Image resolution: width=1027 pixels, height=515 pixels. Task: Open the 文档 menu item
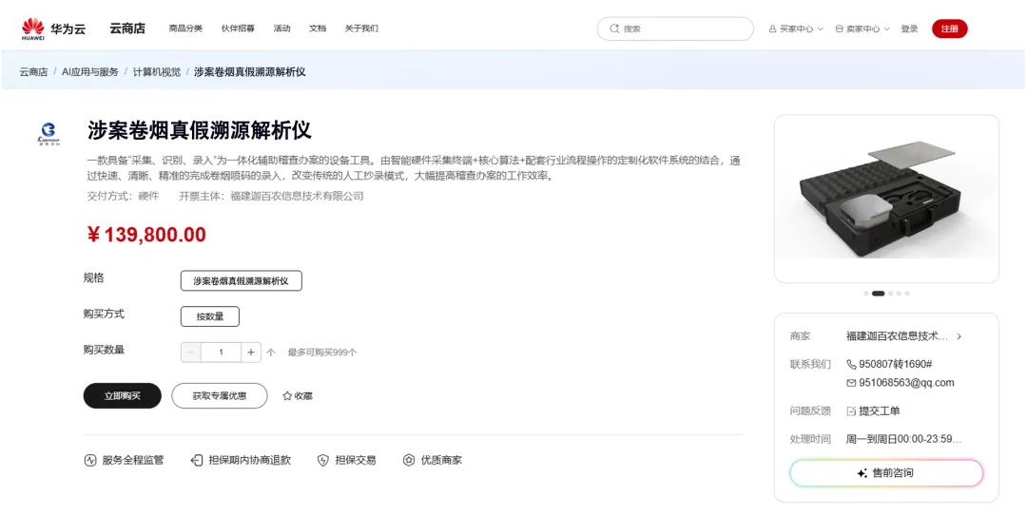[x=318, y=29]
